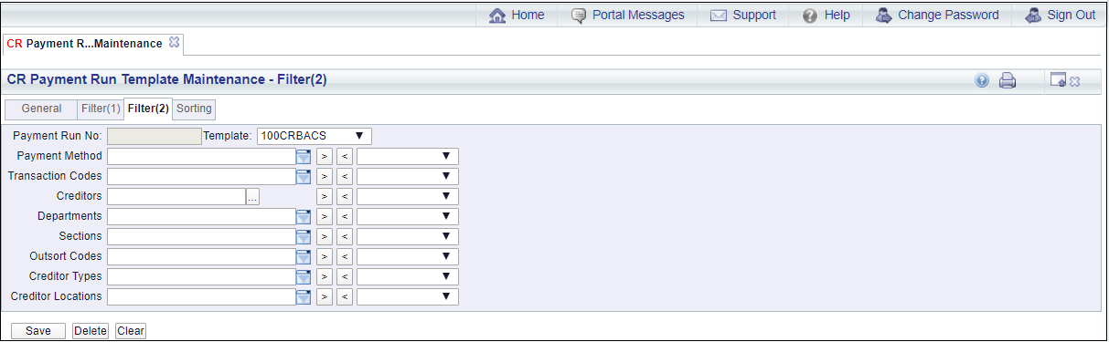Click the < button in Creditor Types row

coord(345,276)
